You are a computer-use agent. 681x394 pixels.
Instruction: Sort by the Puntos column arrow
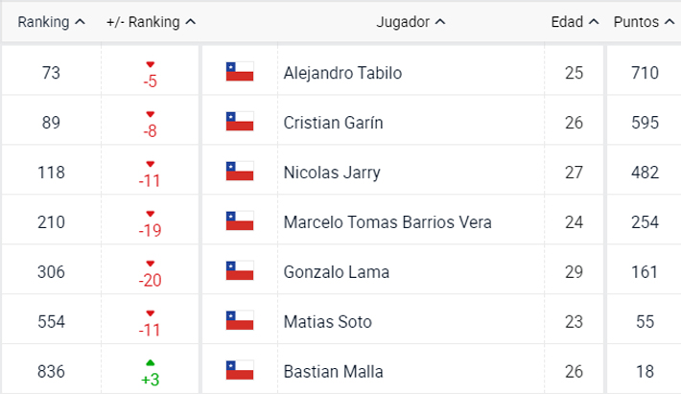click(669, 22)
